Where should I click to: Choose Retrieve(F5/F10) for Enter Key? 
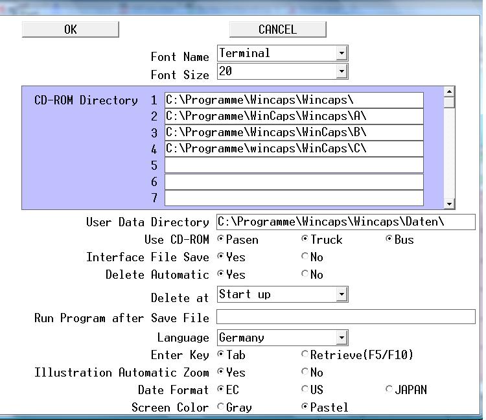(305, 355)
